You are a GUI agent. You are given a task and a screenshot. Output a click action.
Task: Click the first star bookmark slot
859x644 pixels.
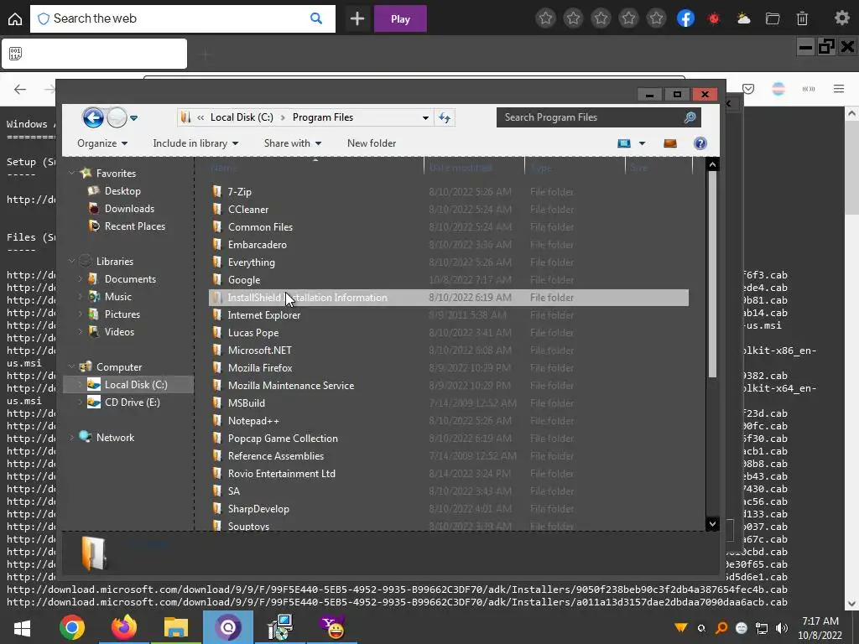545,18
